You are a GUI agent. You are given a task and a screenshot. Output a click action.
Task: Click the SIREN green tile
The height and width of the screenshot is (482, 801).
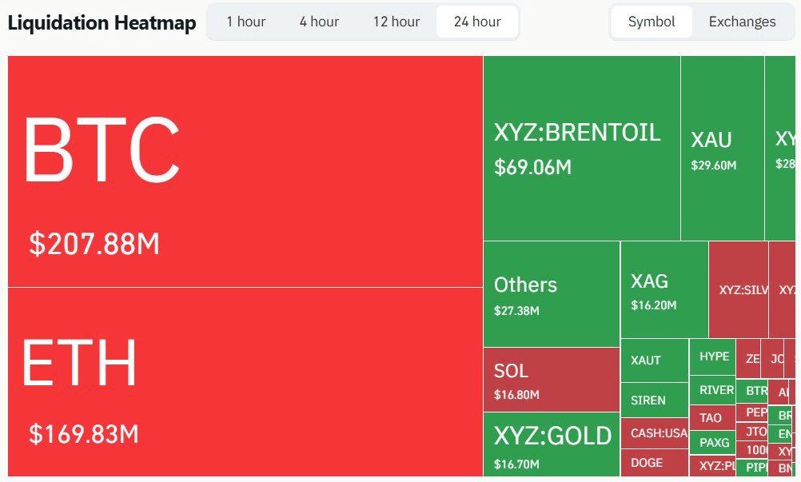(654, 400)
